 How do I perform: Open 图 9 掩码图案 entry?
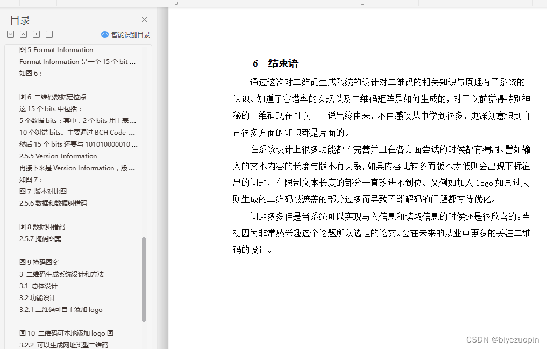41,262
